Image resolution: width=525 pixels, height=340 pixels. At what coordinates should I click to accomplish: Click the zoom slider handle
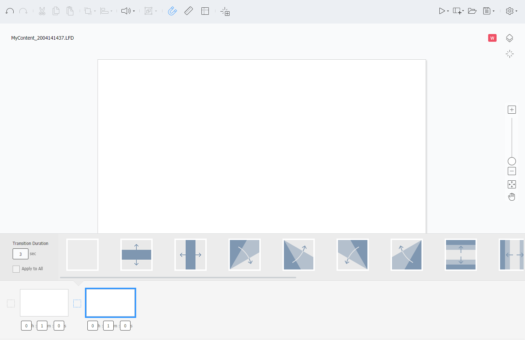512,161
